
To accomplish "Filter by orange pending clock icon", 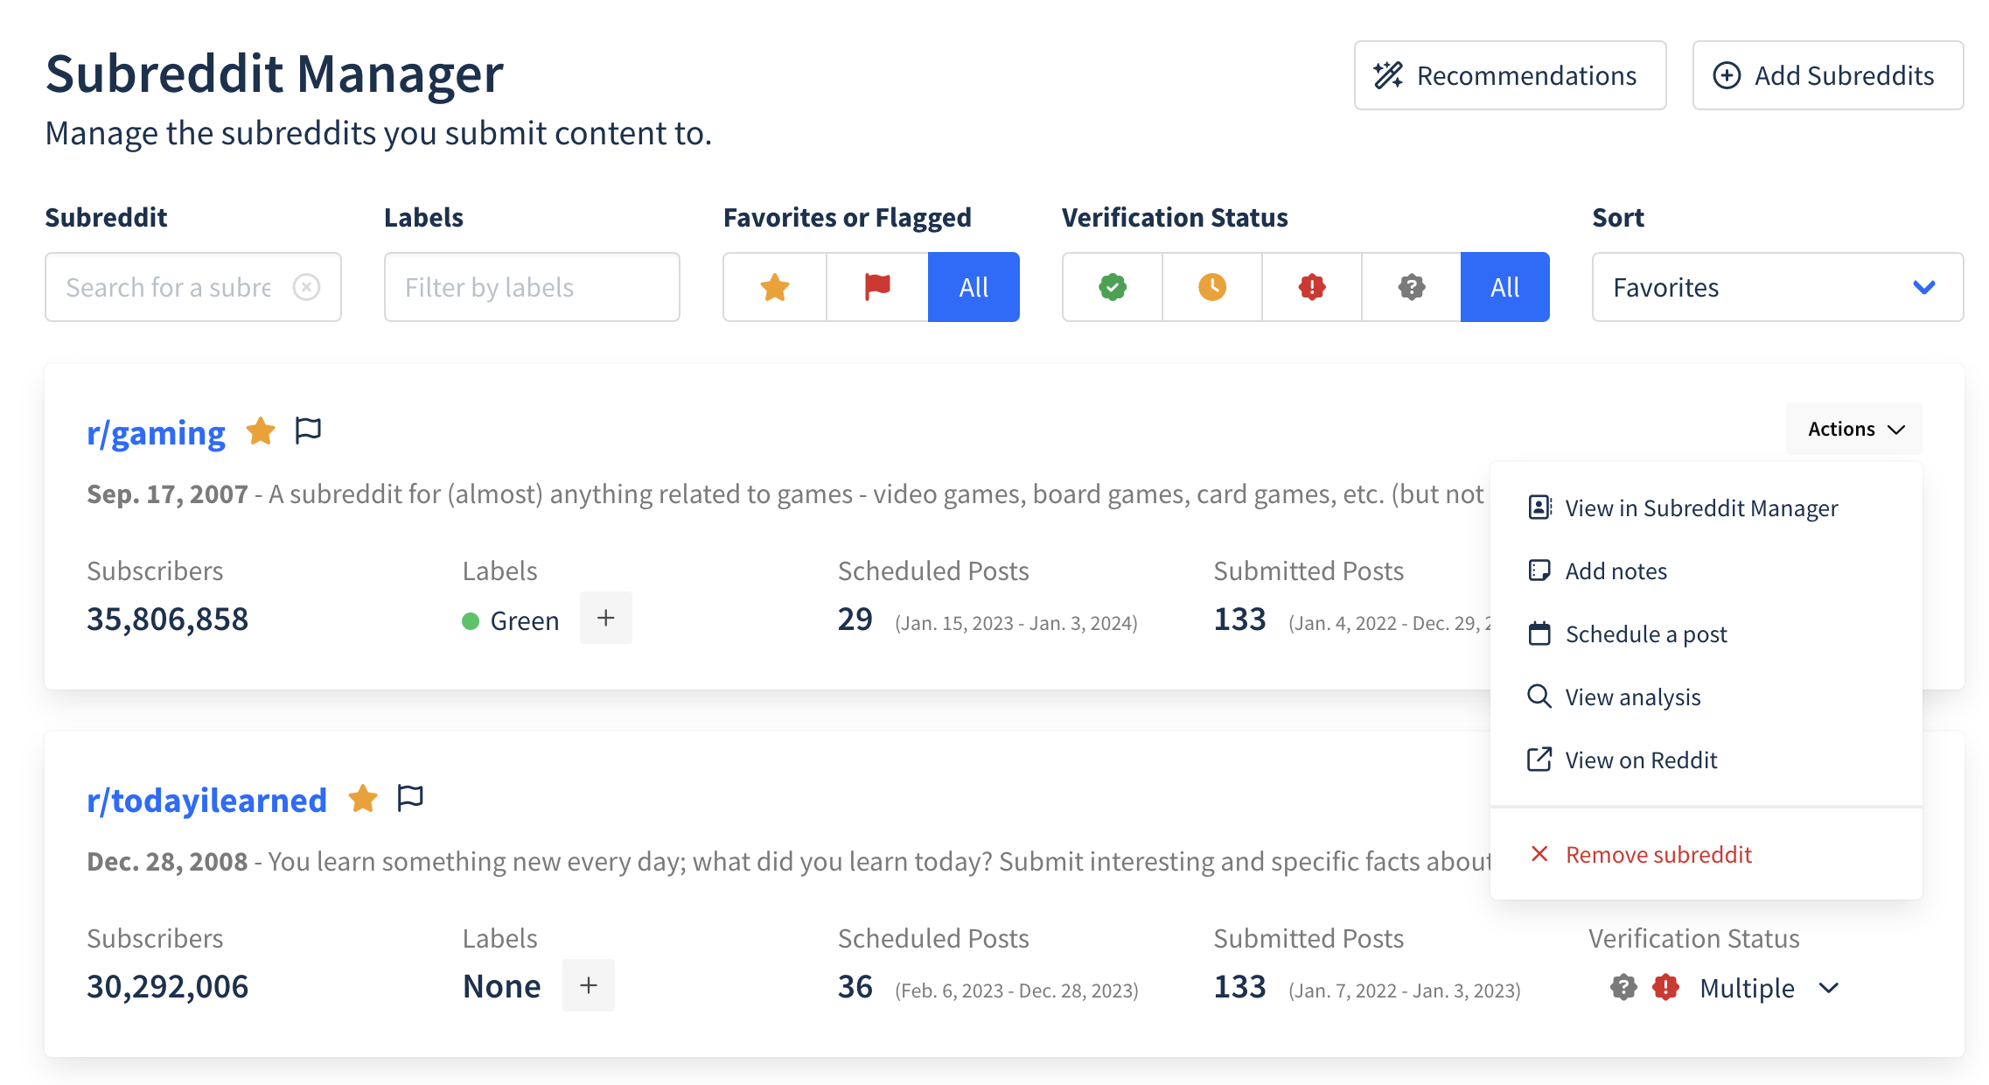I will point(1212,287).
